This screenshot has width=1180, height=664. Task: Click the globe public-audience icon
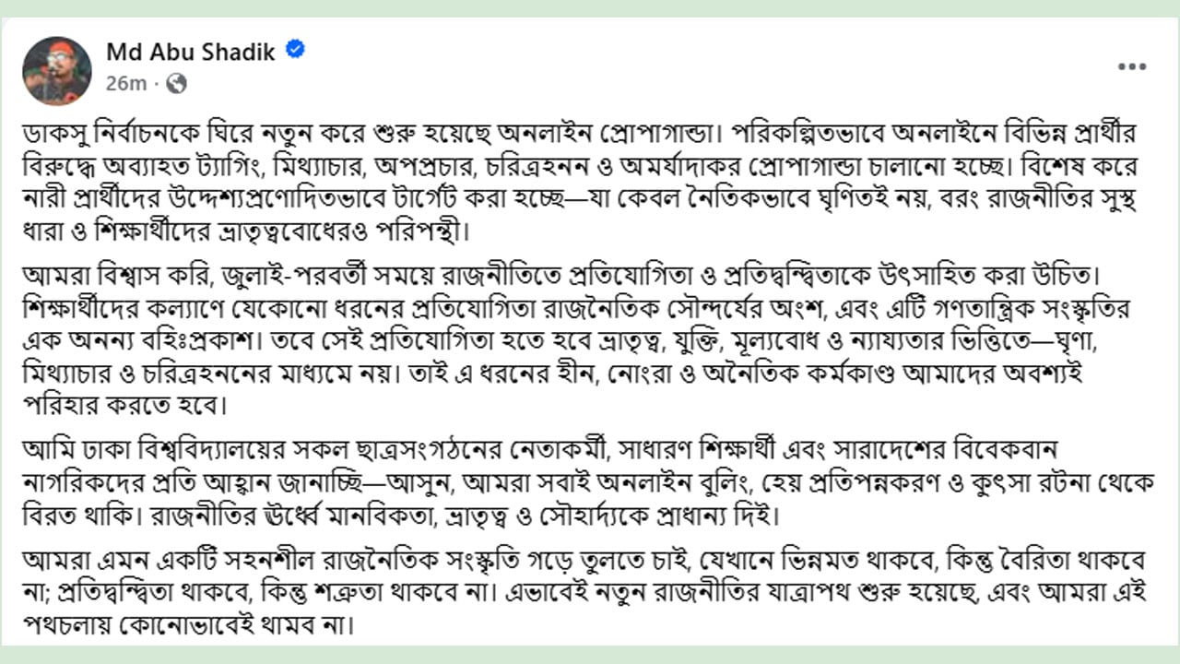pos(176,84)
